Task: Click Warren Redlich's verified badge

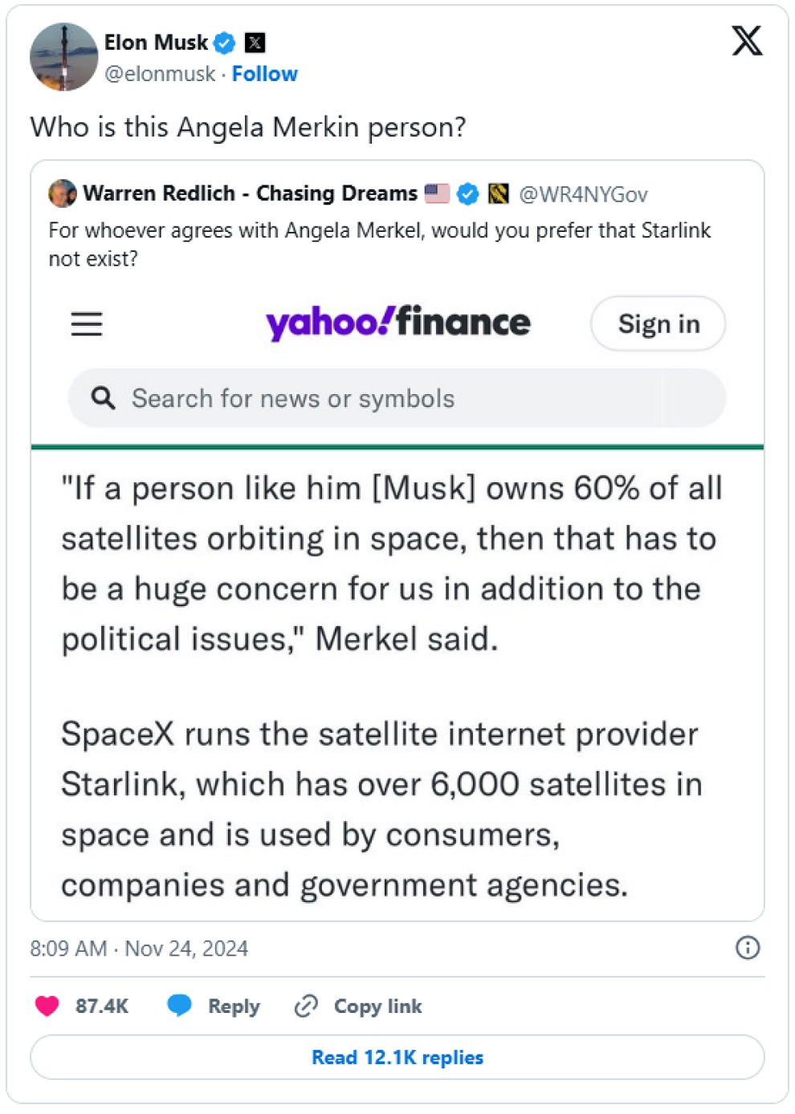Action: pyautogui.click(x=468, y=193)
